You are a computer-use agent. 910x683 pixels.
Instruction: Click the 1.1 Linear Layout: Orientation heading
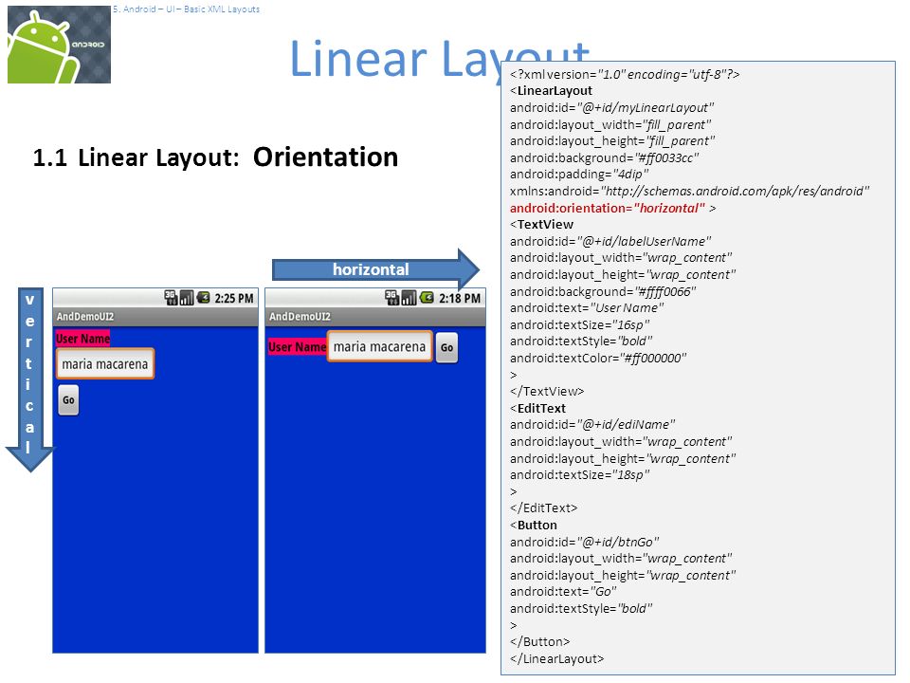click(x=215, y=157)
